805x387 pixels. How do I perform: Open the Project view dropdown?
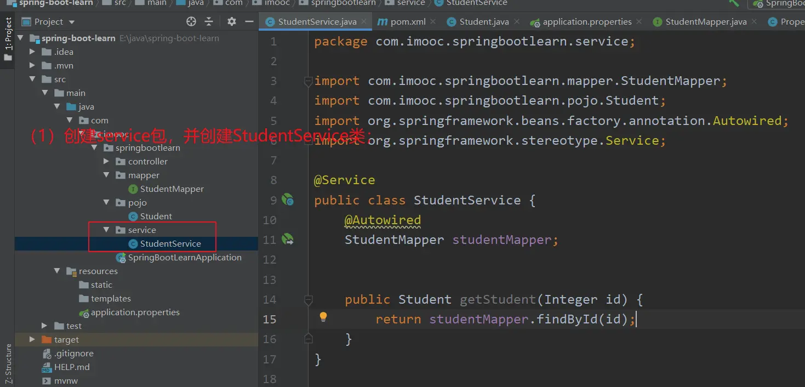(54, 22)
